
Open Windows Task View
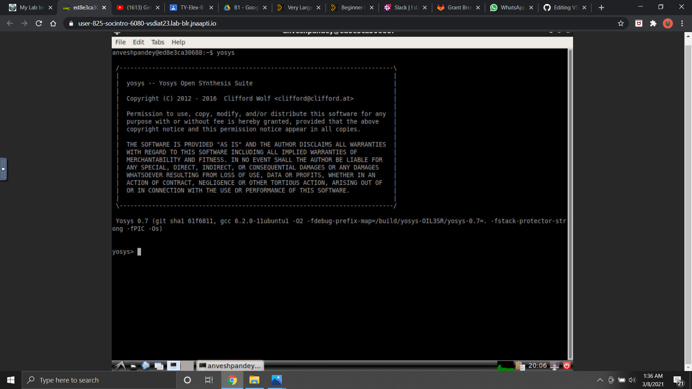tap(209, 380)
